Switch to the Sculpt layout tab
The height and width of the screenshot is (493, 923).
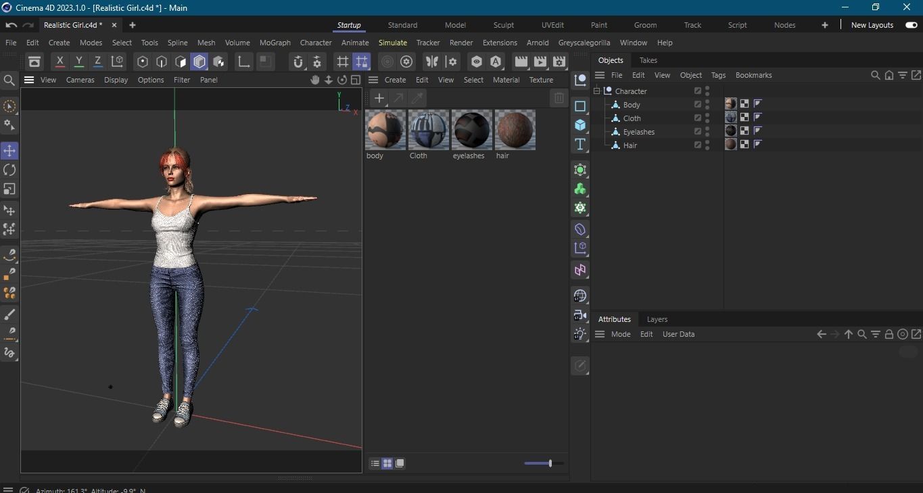pyautogui.click(x=504, y=25)
